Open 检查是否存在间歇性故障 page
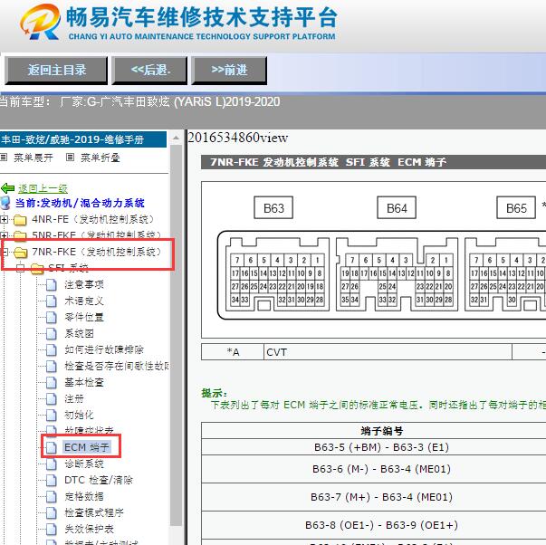Viewport: 546px width, 545px height. (x=117, y=366)
